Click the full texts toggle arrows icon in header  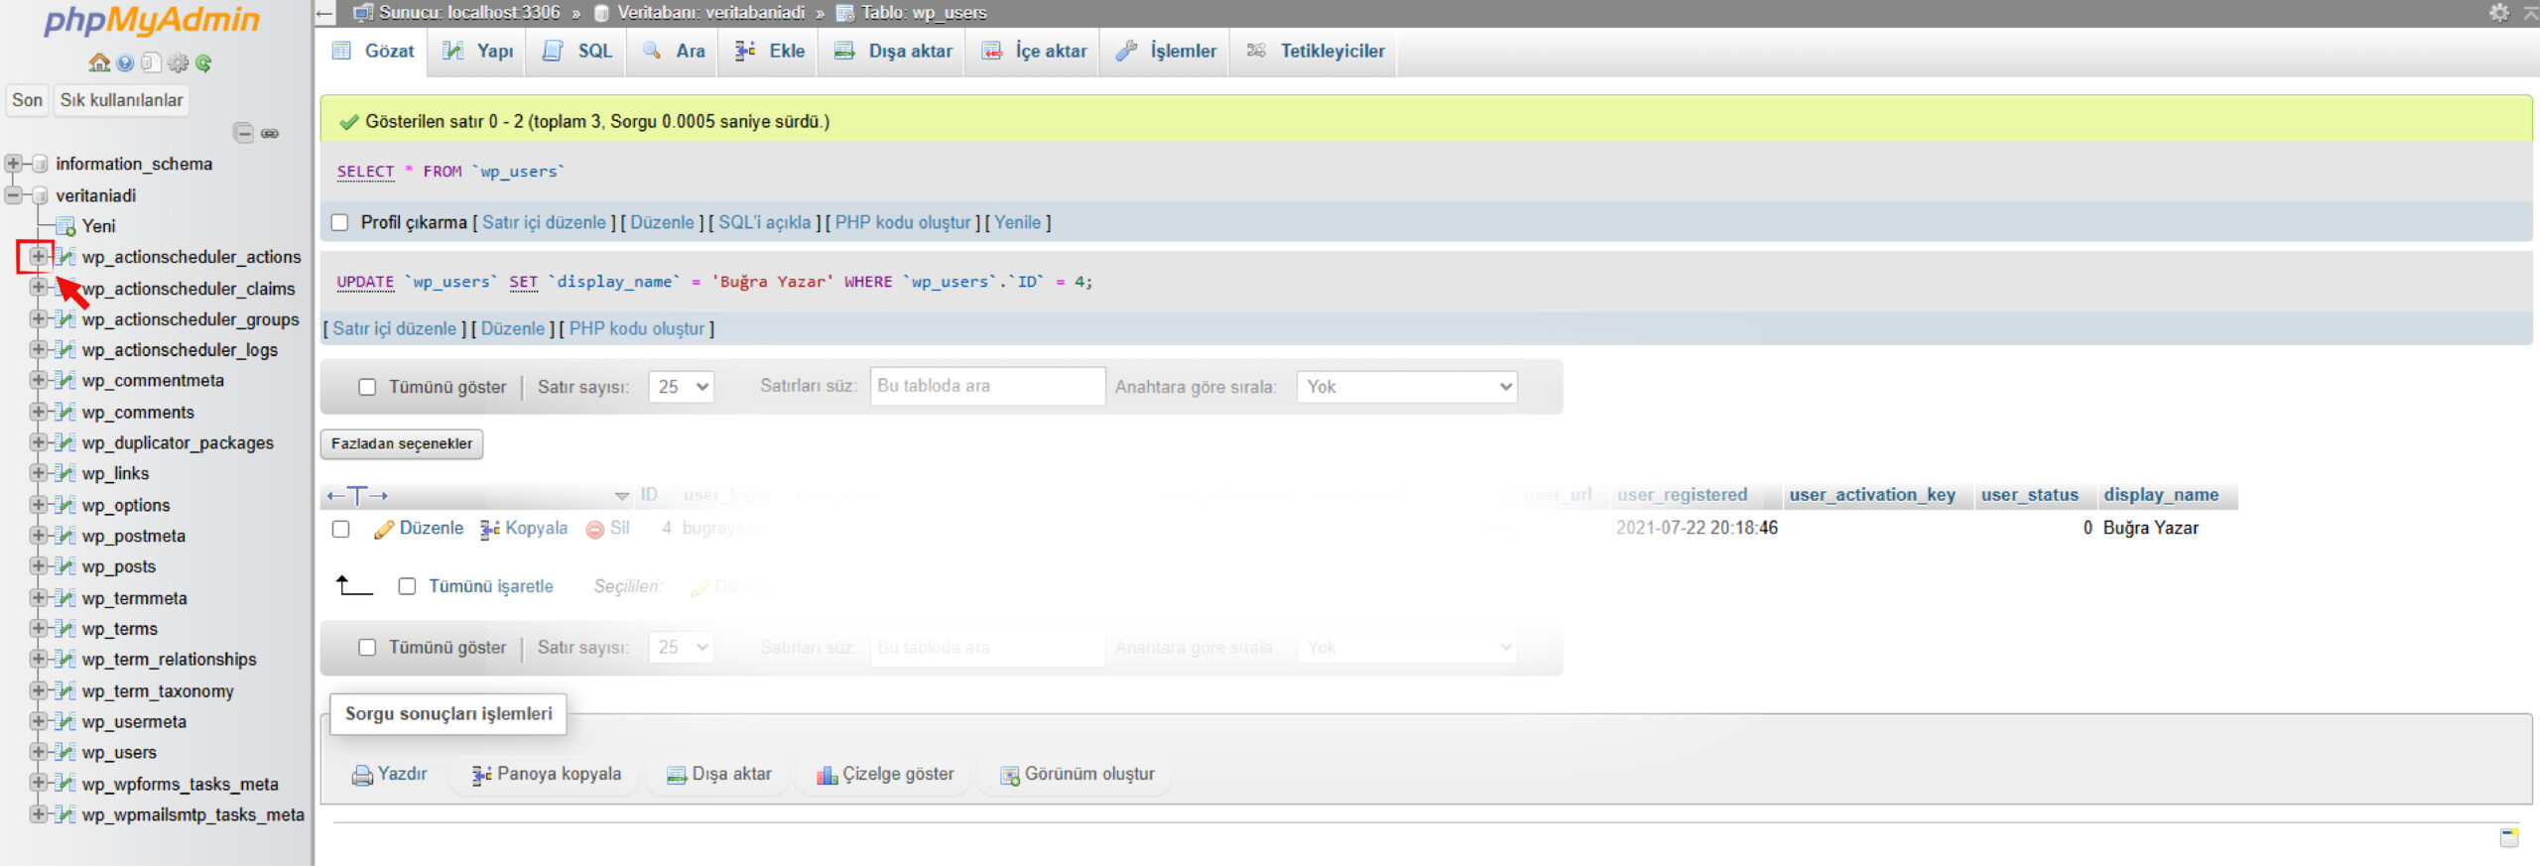357,495
